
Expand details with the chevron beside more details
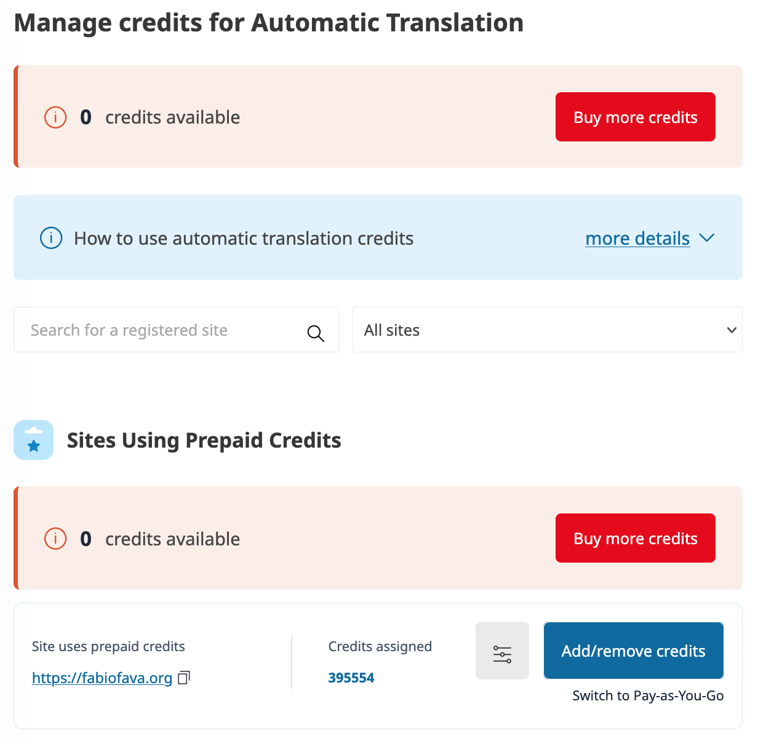pos(707,238)
